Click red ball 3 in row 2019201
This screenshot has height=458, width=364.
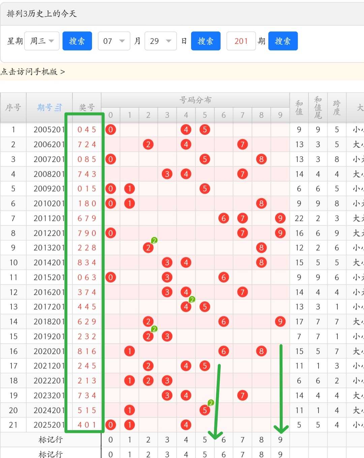[x=167, y=336]
